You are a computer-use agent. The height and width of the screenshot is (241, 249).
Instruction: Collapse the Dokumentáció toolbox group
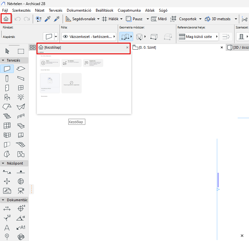(x=3, y=200)
